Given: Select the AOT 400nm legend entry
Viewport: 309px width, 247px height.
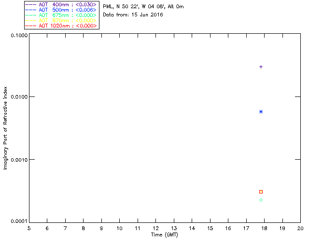Looking at the screenshot, I should (x=61, y=4).
